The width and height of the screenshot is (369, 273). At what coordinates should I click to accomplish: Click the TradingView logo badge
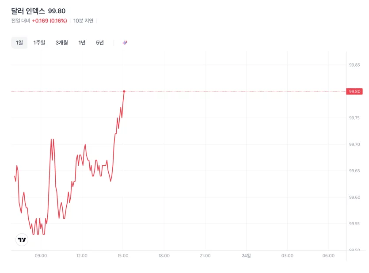pyautogui.click(x=22, y=239)
